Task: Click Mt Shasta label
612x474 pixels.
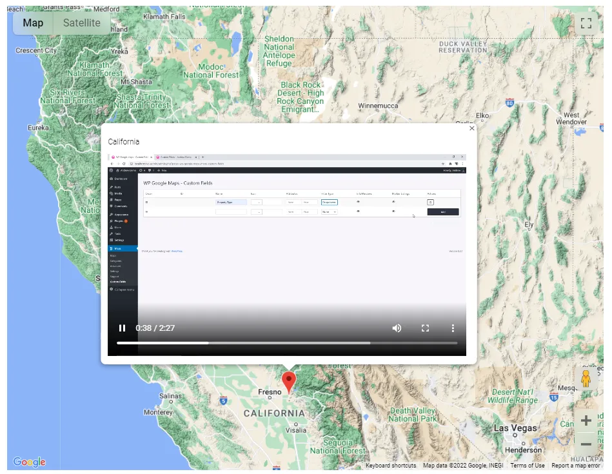Action: pos(136,82)
